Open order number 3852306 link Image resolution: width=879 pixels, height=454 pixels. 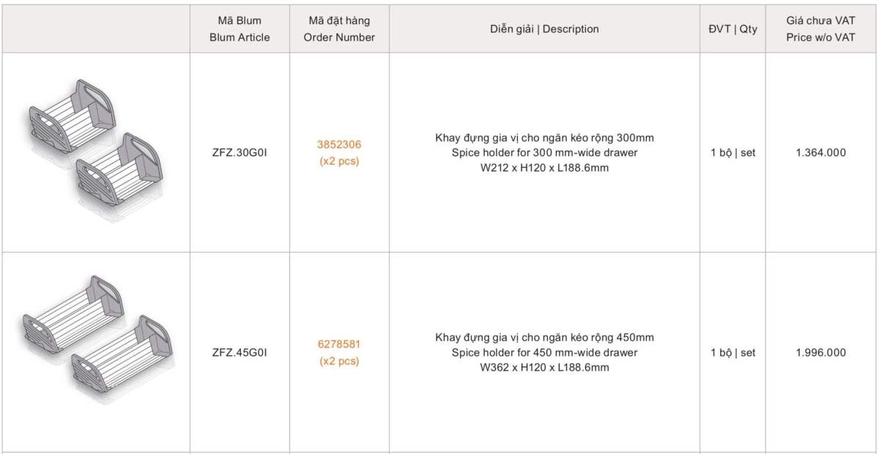coord(339,144)
